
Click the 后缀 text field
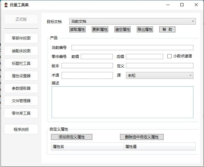click(x=145, y=57)
